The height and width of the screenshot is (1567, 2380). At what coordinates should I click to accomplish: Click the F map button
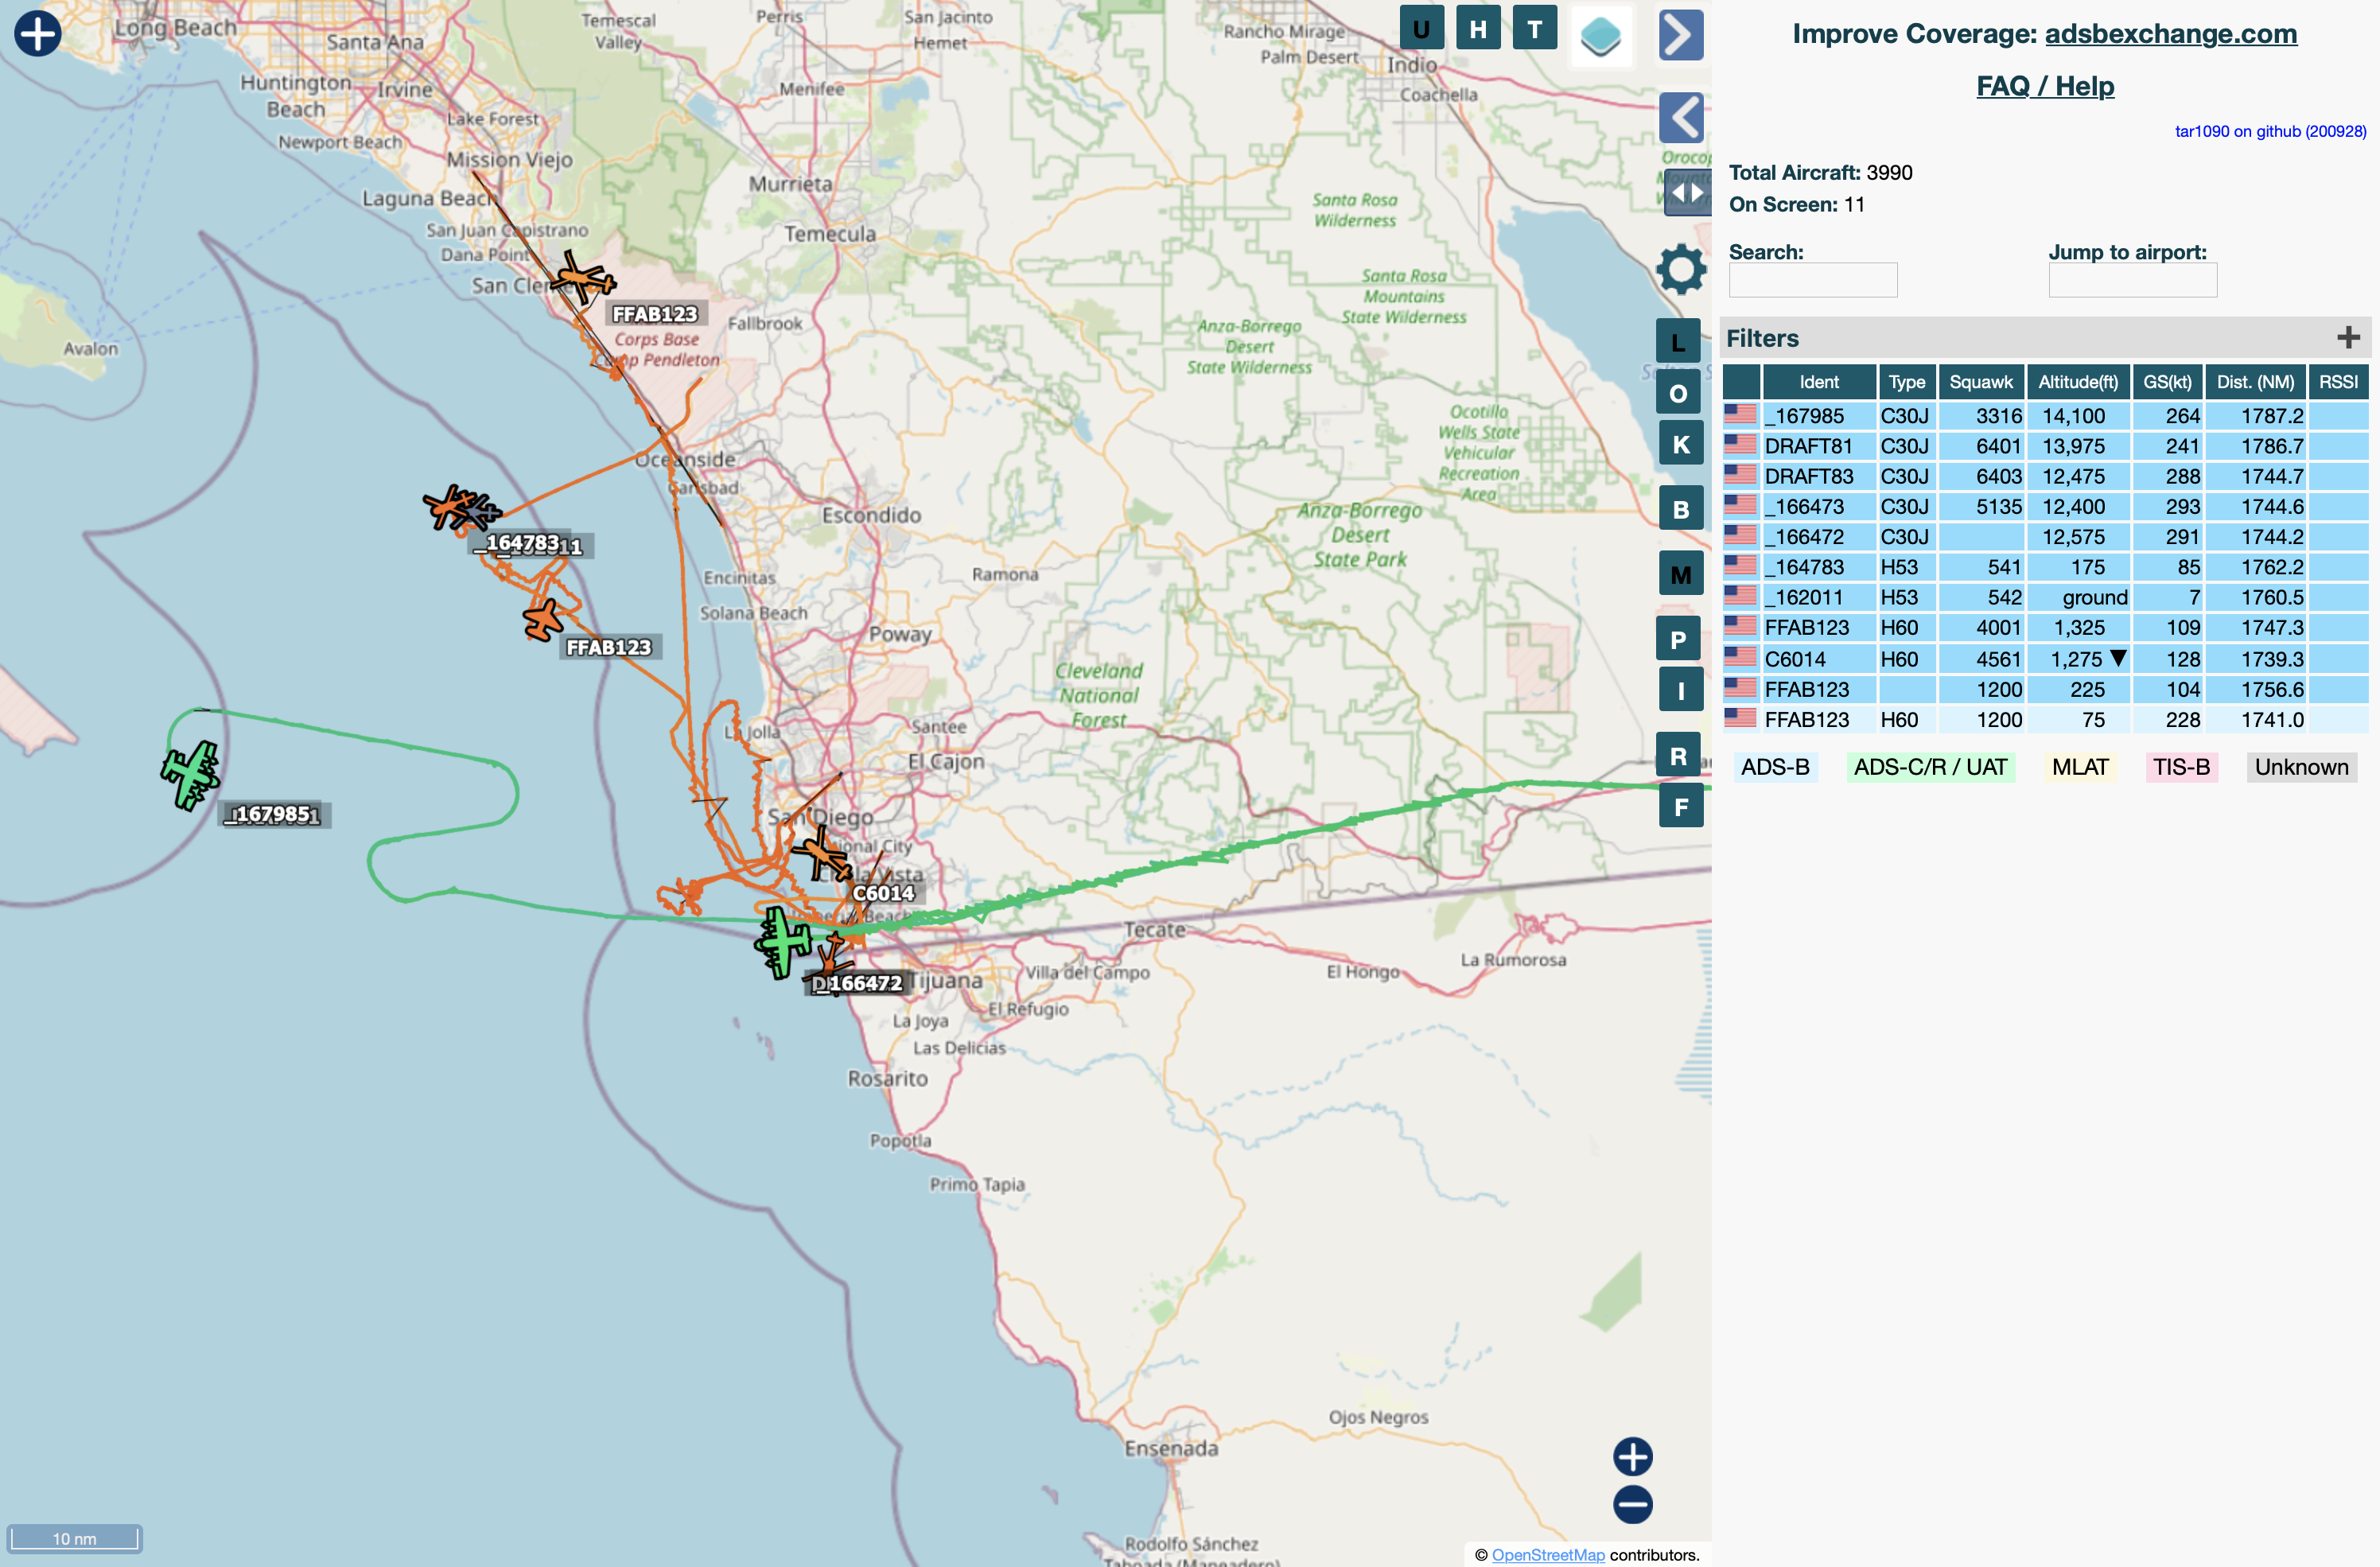click(1681, 807)
